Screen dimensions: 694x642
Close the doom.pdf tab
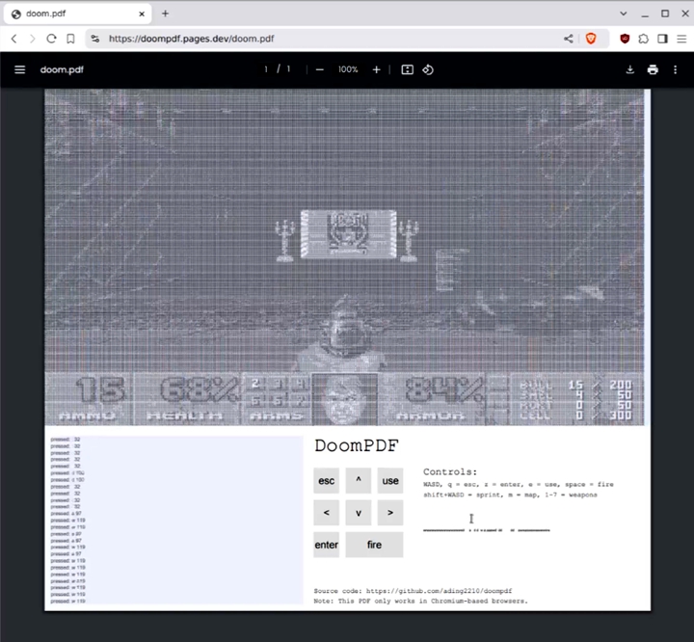(142, 13)
